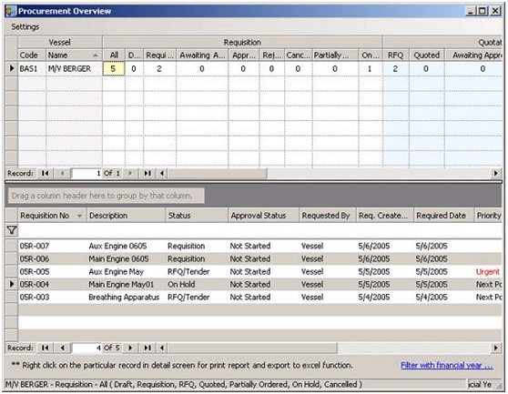Click the red Urgent priority cell
The width and height of the screenshot is (508, 394).
488,272
